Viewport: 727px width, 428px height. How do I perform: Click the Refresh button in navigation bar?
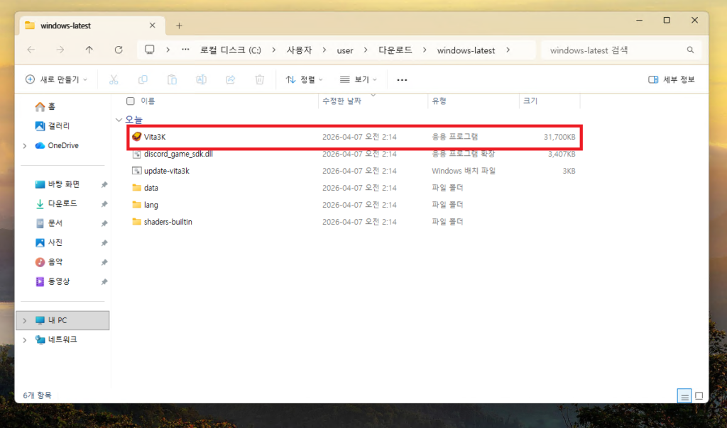pyautogui.click(x=119, y=50)
